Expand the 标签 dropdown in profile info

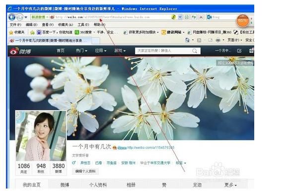click(x=181, y=163)
